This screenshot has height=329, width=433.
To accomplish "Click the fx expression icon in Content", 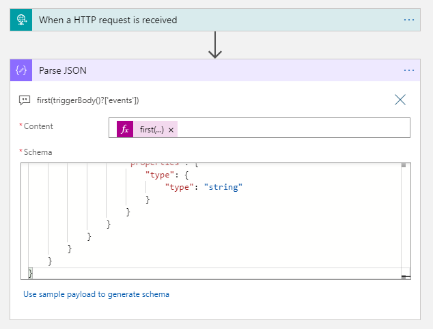I will 125,130.
